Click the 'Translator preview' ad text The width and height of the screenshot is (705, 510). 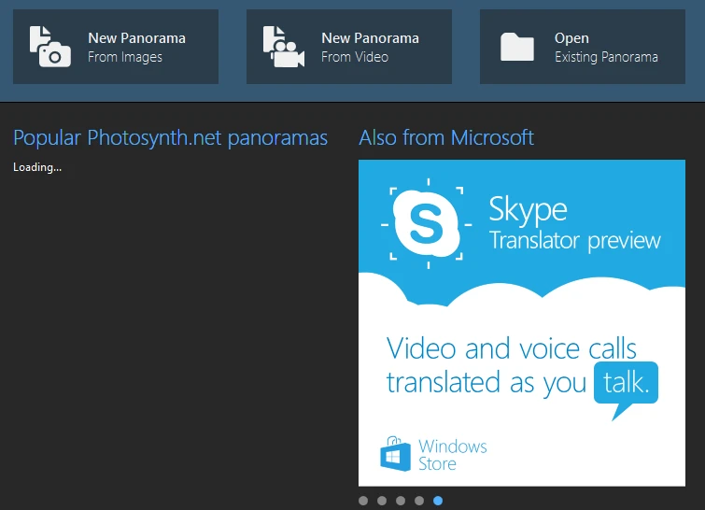point(574,241)
